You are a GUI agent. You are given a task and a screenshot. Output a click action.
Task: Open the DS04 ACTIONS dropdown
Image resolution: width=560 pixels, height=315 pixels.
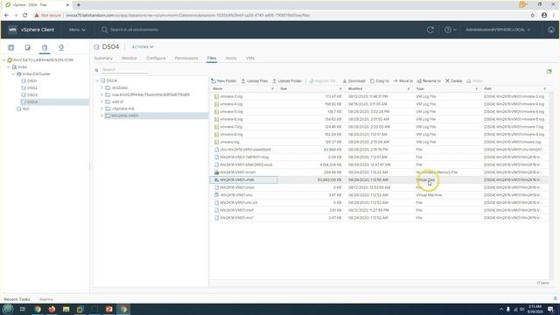pos(143,46)
